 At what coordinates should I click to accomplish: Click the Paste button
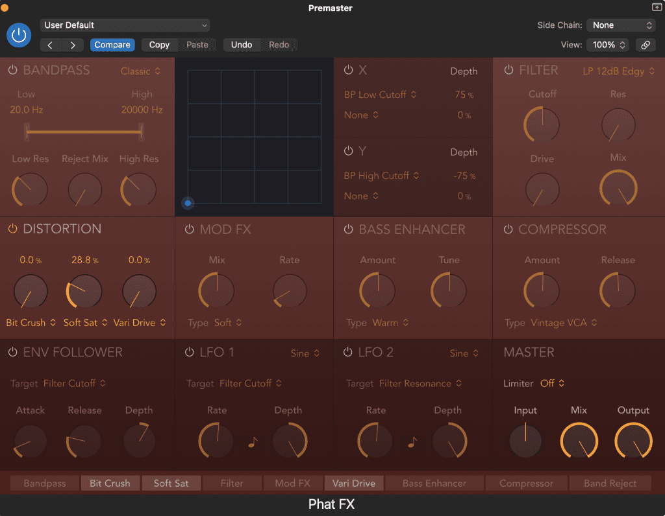[197, 45]
